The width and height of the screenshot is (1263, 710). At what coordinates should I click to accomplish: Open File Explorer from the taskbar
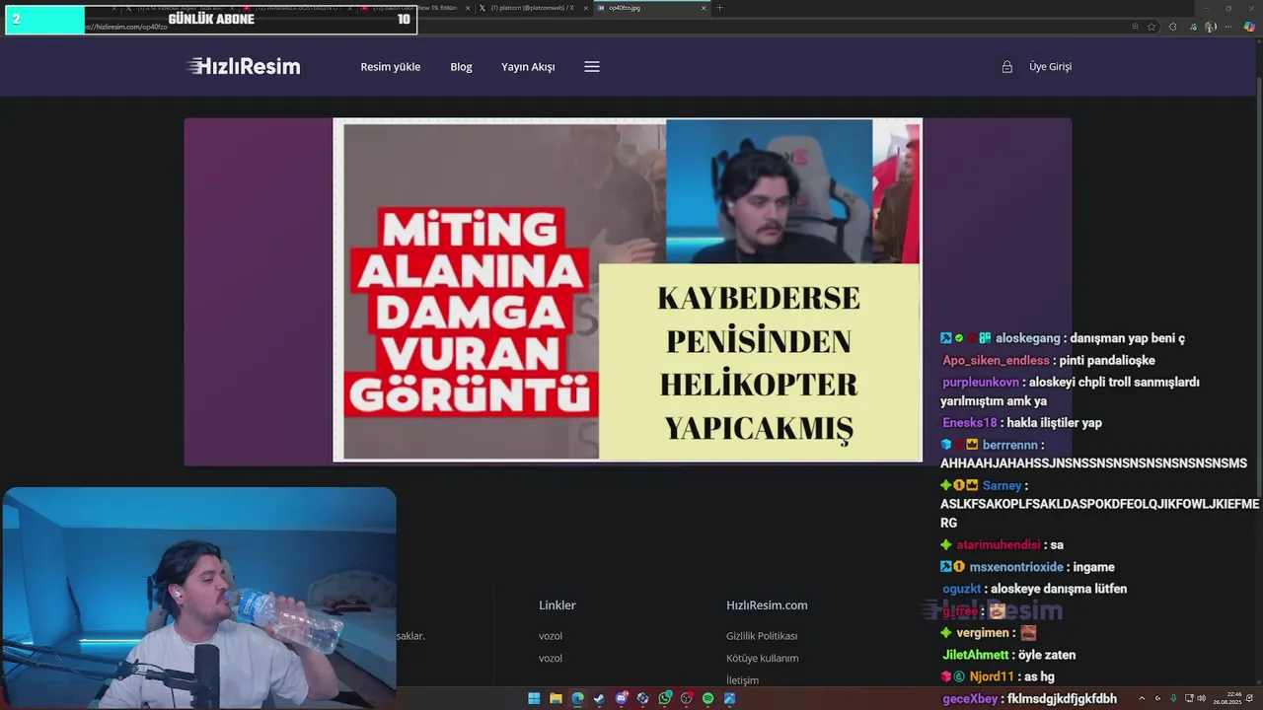(556, 698)
